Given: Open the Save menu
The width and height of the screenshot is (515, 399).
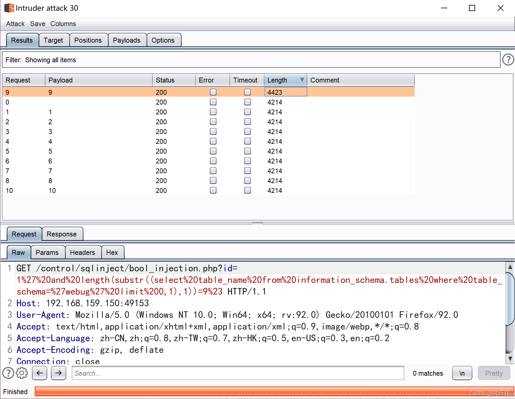Looking at the screenshot, I should [x=38, y=24].
